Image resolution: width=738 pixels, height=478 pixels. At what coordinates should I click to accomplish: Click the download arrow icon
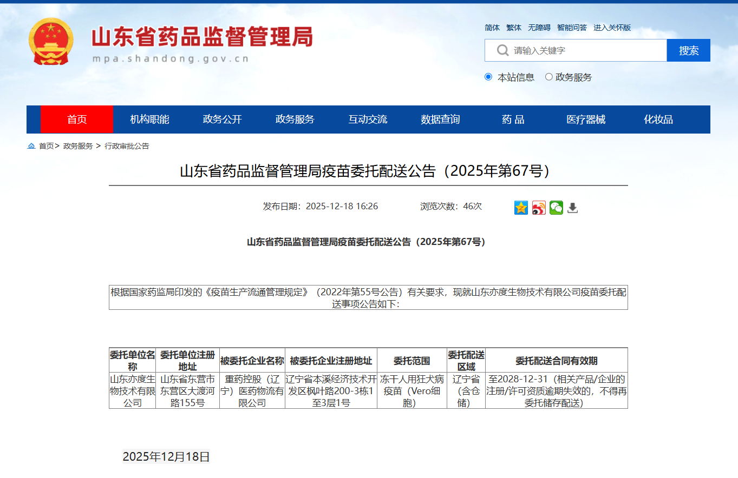tap(572, 208)
